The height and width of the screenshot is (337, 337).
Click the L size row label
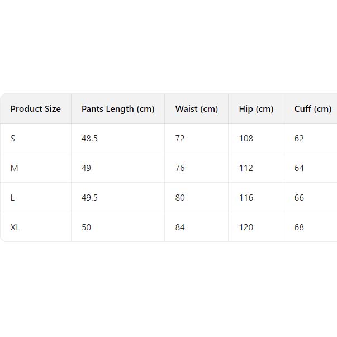coord(13,198)
